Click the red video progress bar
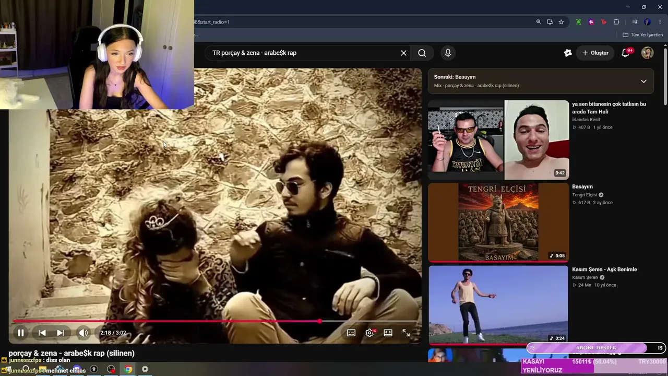This screenshot has height=376, width=668. (215, 321)
